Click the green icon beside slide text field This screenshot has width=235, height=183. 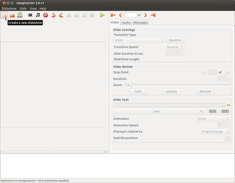(228, 105)
